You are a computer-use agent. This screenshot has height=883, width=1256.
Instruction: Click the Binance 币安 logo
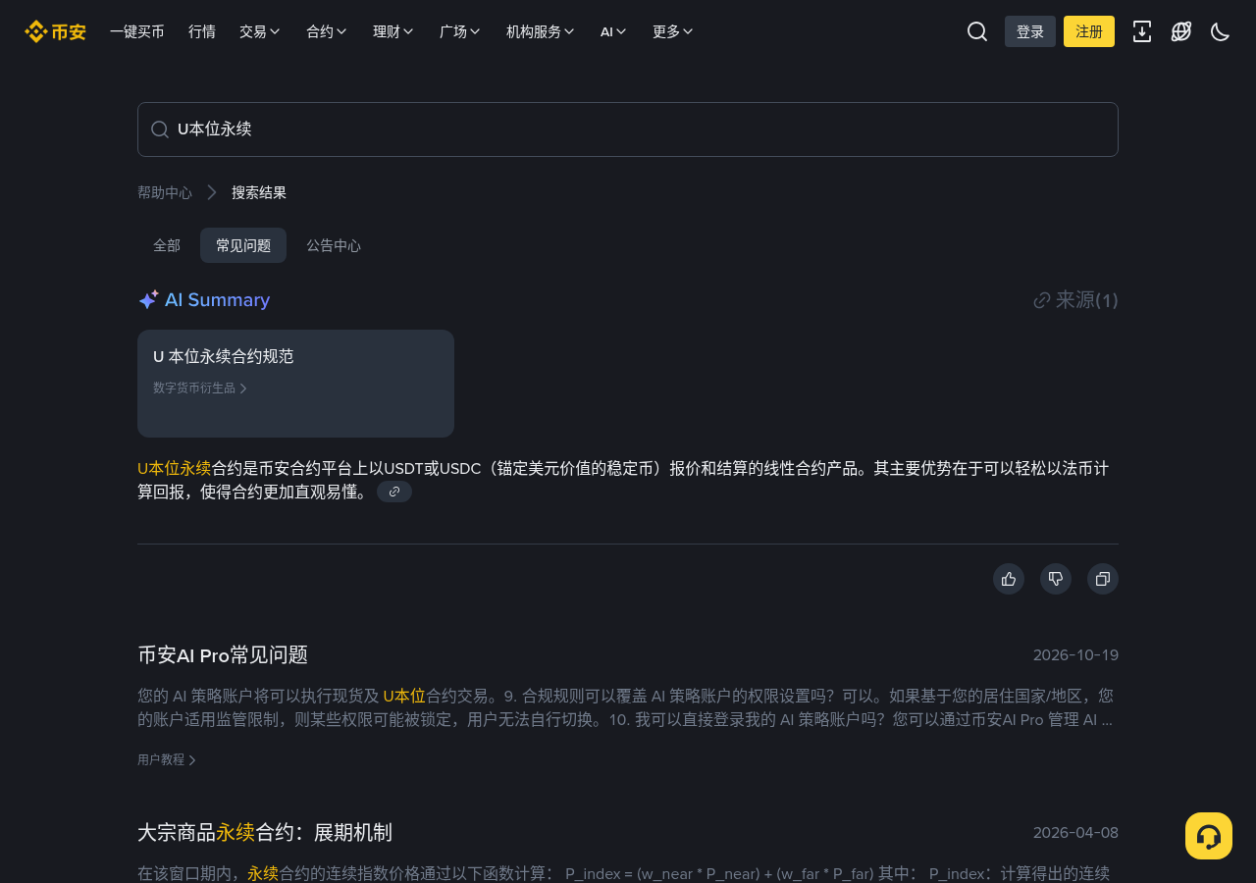click(55, 31)
